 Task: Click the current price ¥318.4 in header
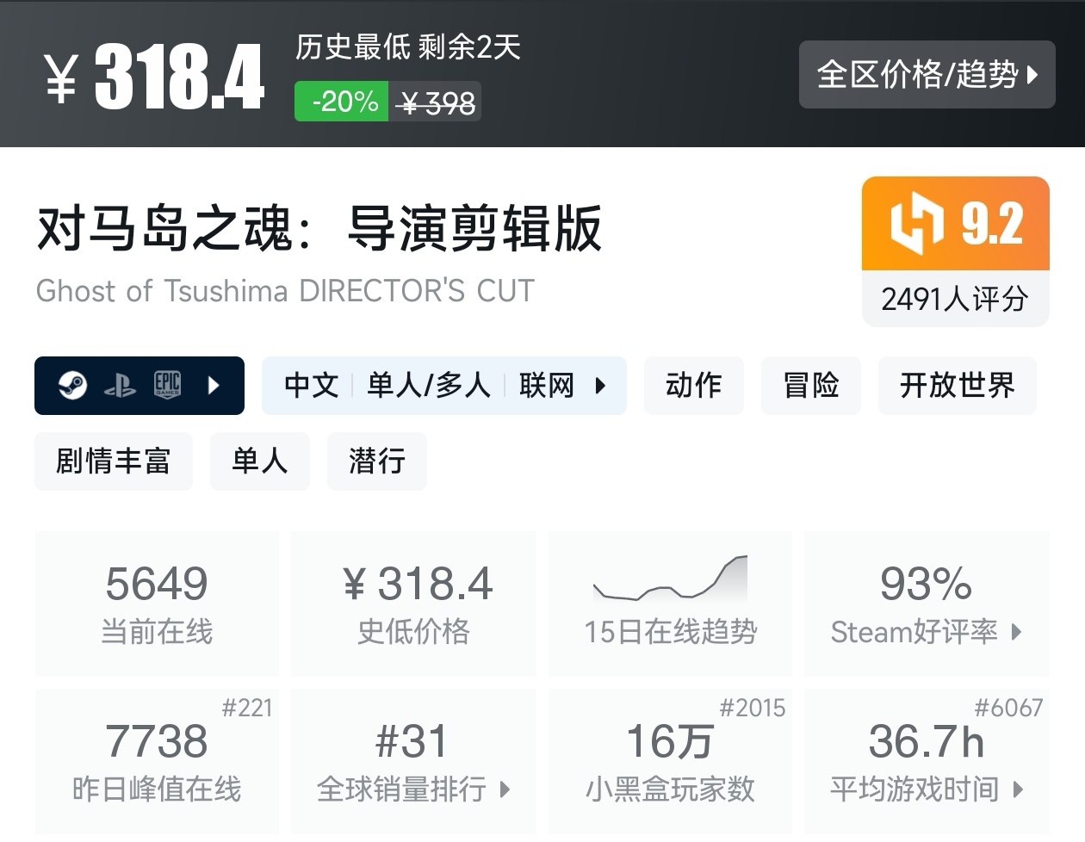(154, 77)
